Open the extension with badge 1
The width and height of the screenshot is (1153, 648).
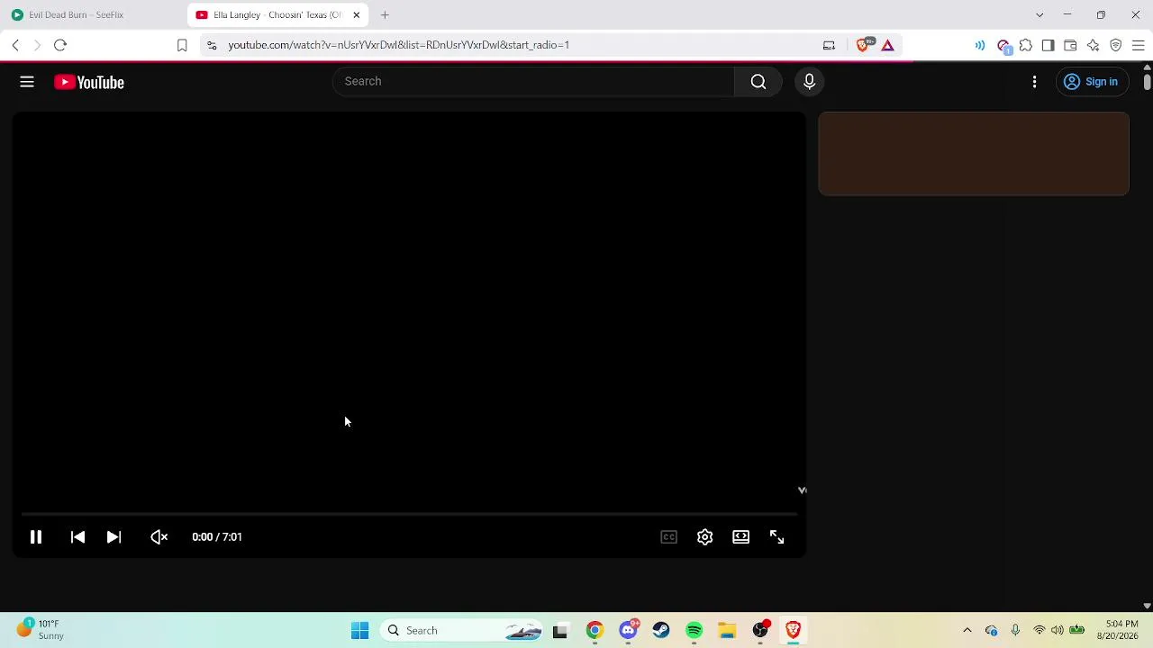[x=1003, y=46]
